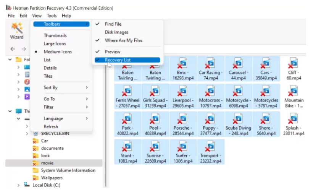Switch to Details view
Screen dimensions: 313x191
[x=61, y=68]
